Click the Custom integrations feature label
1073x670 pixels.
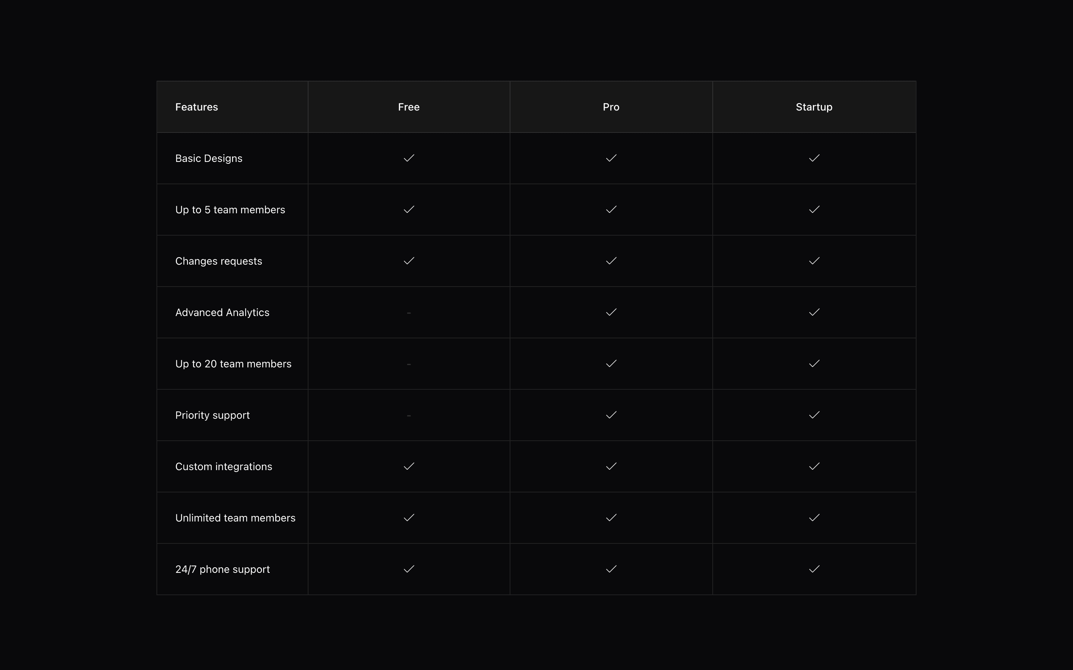click(x=224, y=467)
